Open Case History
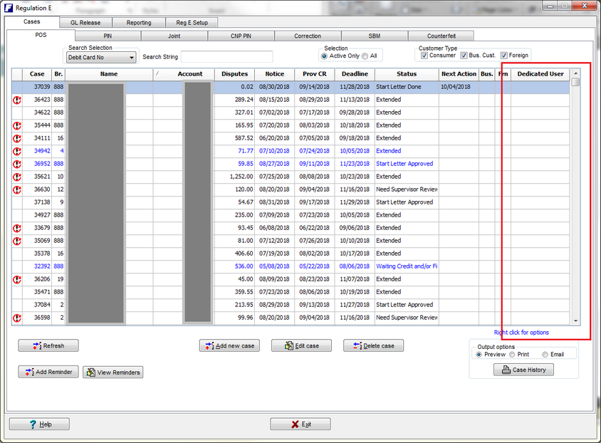This screenshot has width=601, height=443. coord(523,370)
